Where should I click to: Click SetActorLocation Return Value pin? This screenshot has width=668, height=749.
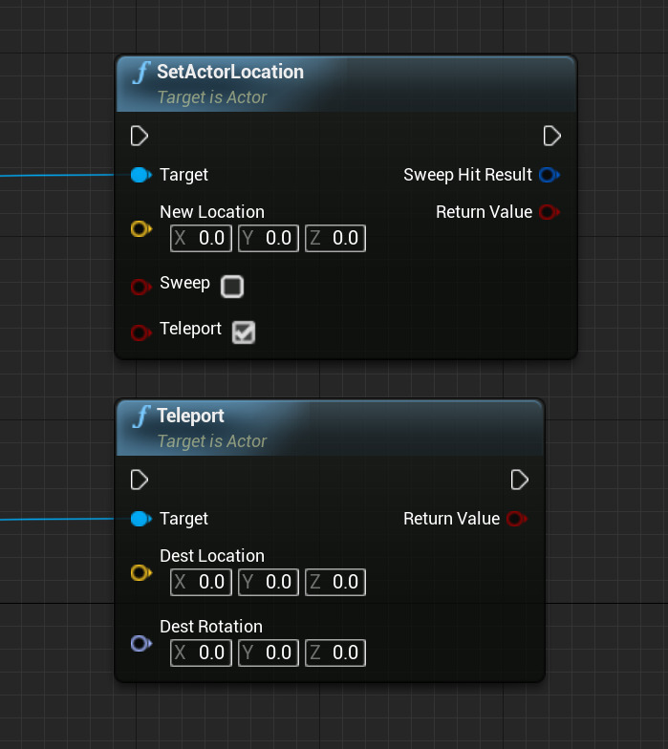point(549,212)
